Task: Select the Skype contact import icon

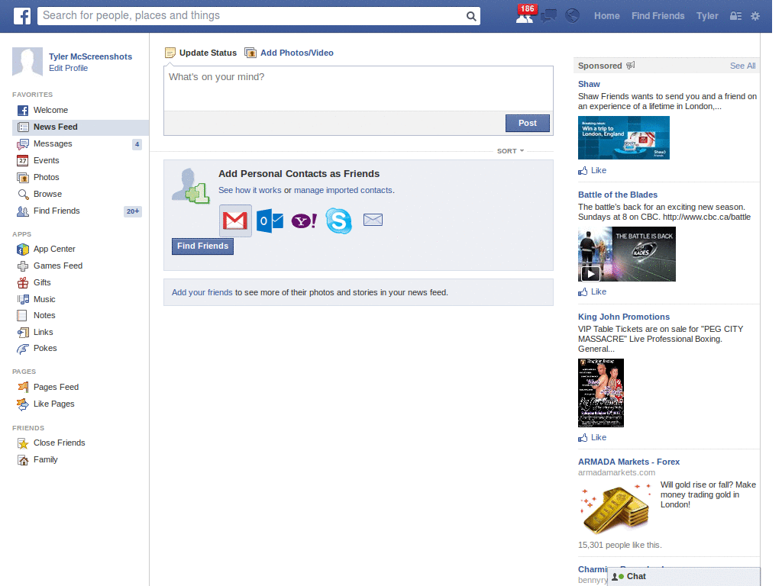Action: click(338, 221)
